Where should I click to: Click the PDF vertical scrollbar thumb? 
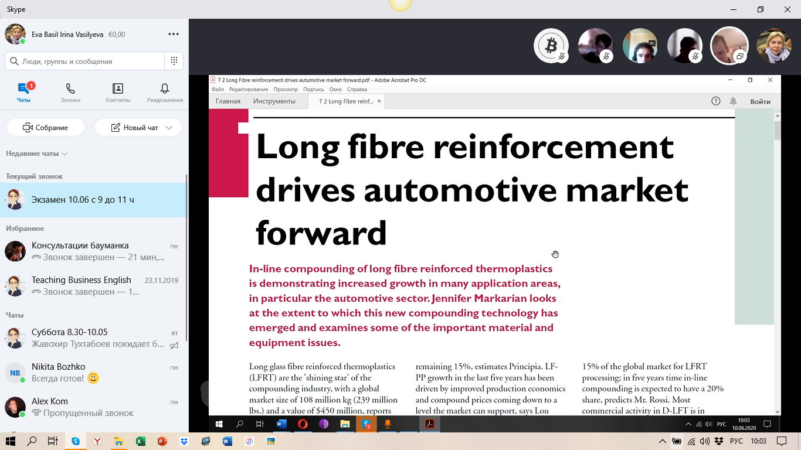coord(778,130)
